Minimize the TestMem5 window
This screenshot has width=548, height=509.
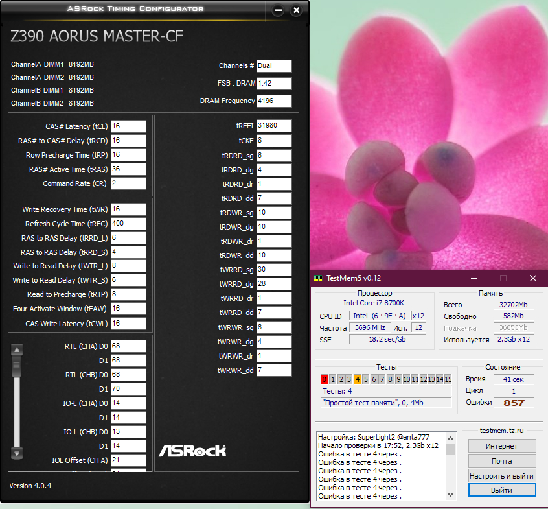click(x=474, y=278)
